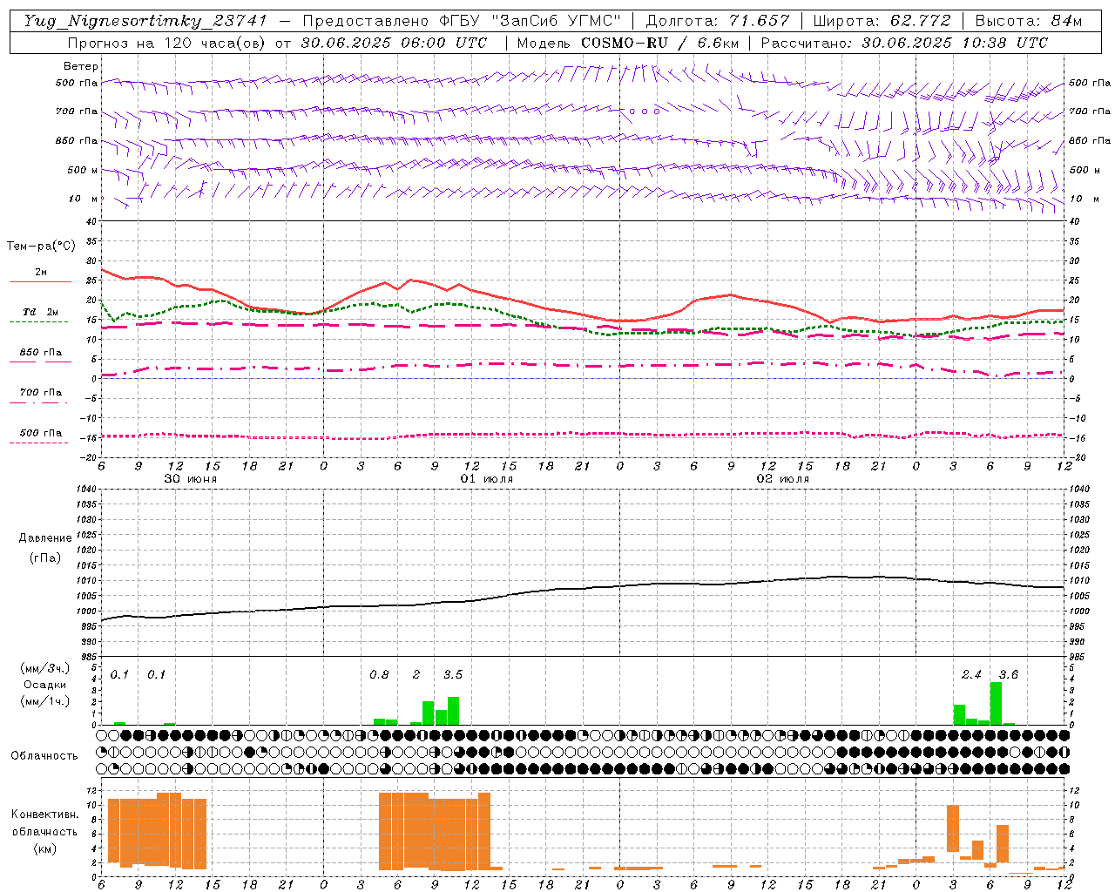Select the Td 2м legend entry
The height and width of the screenshot is (892, 1115).
pyautogui.click(x=41, y=312)
